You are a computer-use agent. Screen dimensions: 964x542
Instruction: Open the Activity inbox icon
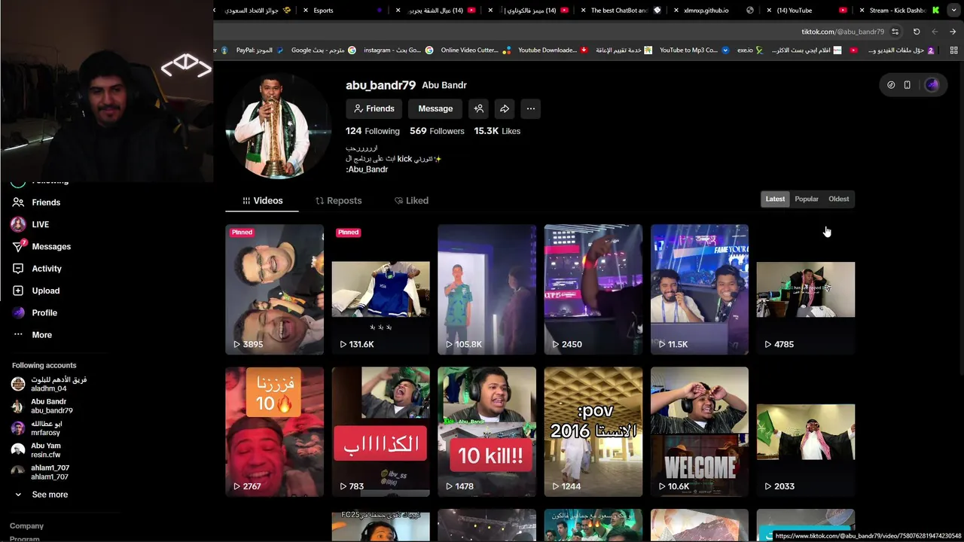point(18,269)
